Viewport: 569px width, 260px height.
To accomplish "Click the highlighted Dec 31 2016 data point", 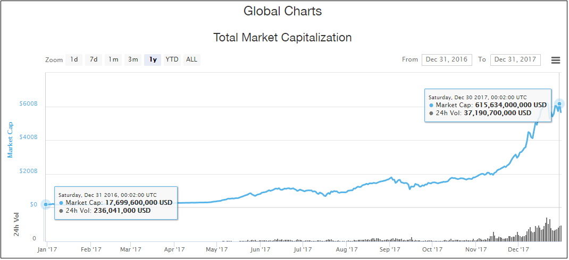I will [x=46, y=204].
